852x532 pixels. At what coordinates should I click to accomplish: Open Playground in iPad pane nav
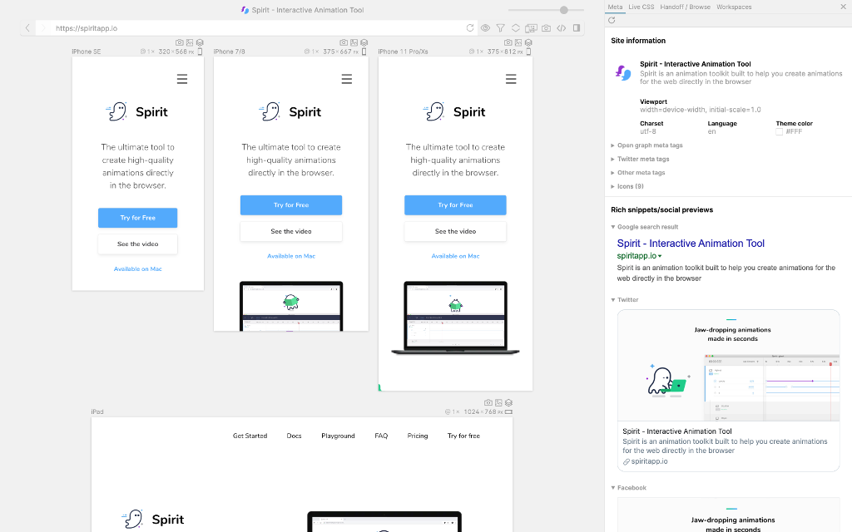338,436
